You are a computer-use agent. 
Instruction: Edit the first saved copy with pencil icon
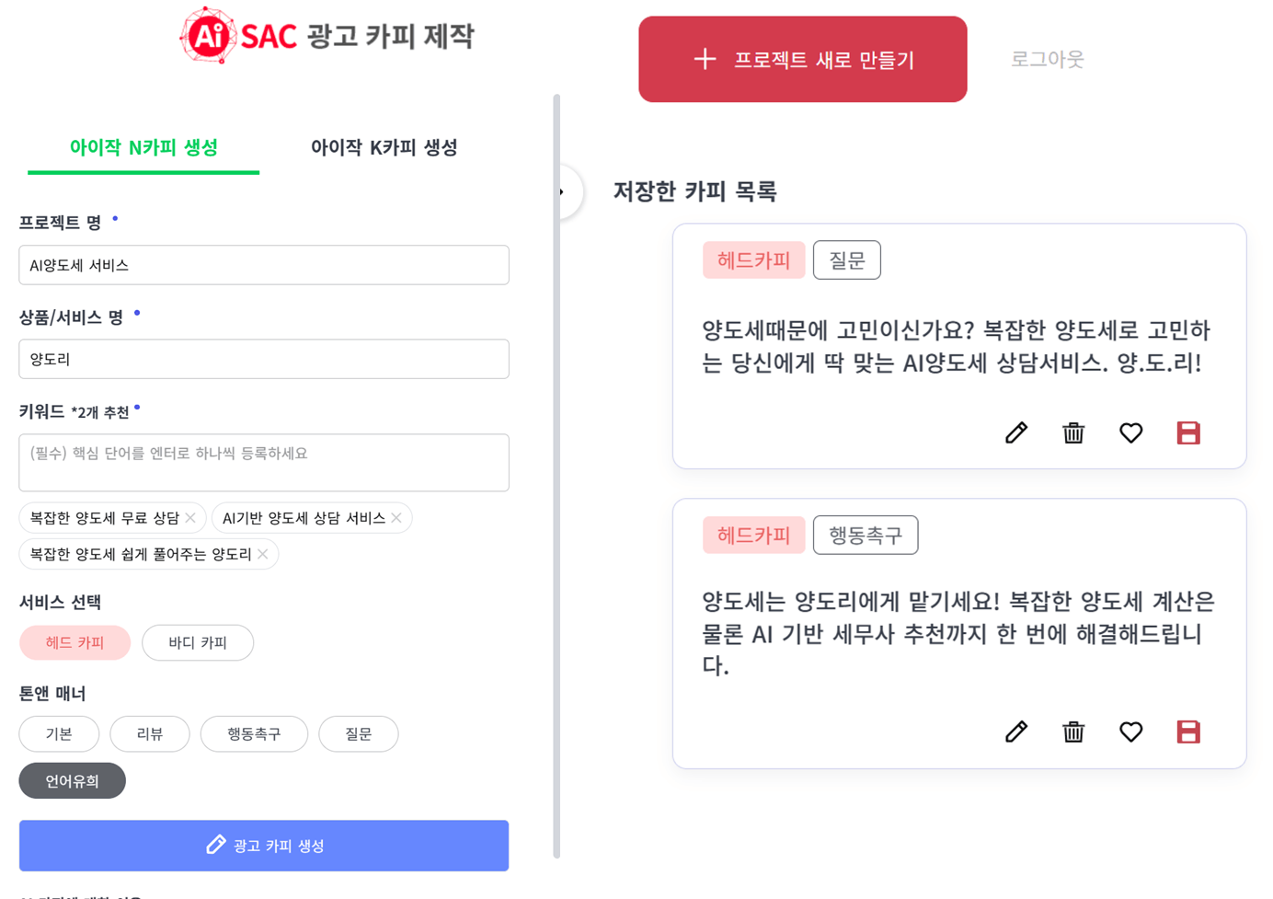(1015, 432)
